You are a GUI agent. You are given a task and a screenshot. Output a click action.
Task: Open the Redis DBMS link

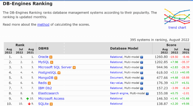(x=42, y=83)
